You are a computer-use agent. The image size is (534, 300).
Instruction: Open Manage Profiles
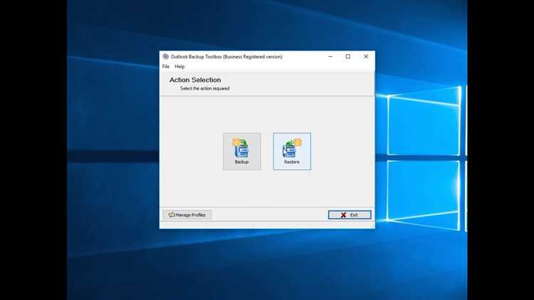click(x=187, y=214)
